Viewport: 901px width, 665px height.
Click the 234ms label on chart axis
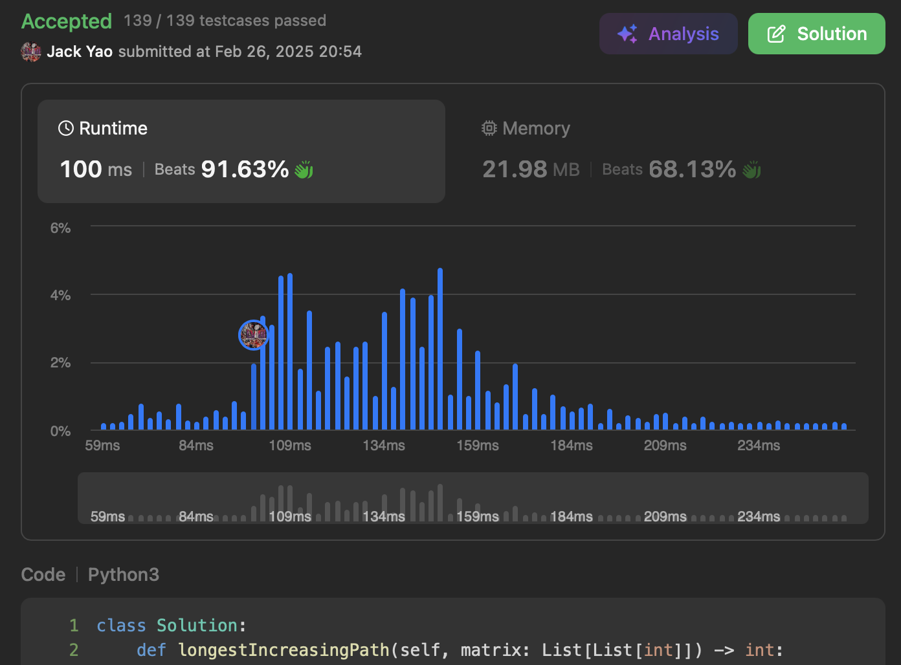[x=759, y=446]
